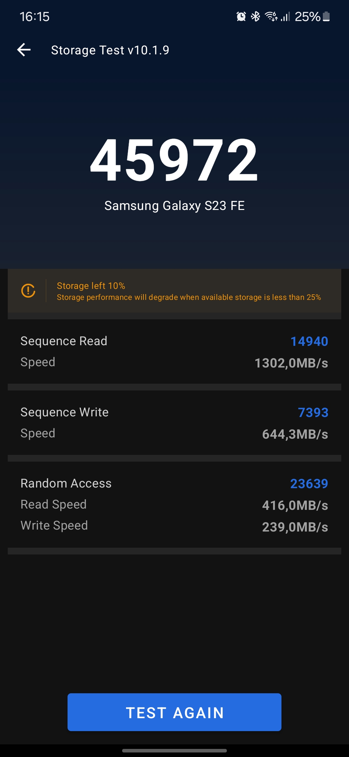The height and width of the screenshot is (757, 349).
Task: Tap the orange storage warning icon
Action: coord(28,291)
